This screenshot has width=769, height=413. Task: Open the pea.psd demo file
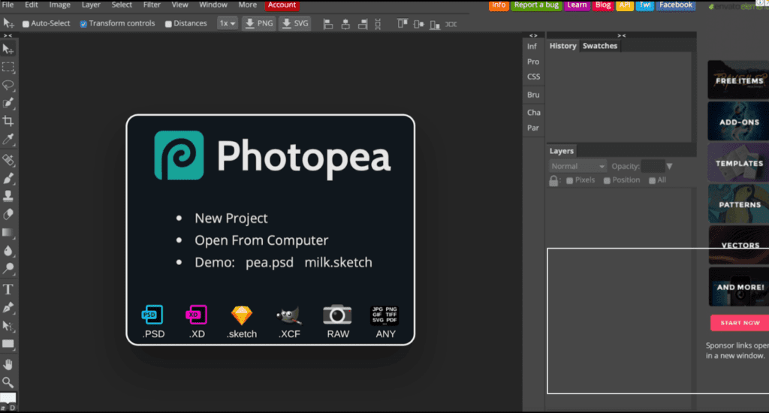pyautogui.click(x=270, y=262)
